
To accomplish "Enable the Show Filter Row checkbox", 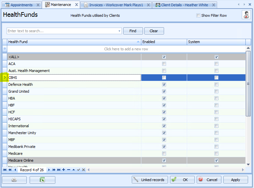I will (198, 15).
